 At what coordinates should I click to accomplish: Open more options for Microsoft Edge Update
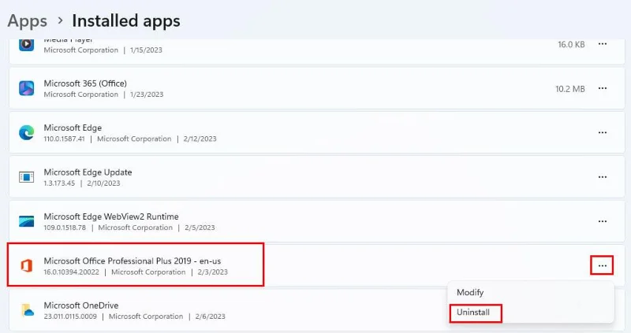coord(602,177)
